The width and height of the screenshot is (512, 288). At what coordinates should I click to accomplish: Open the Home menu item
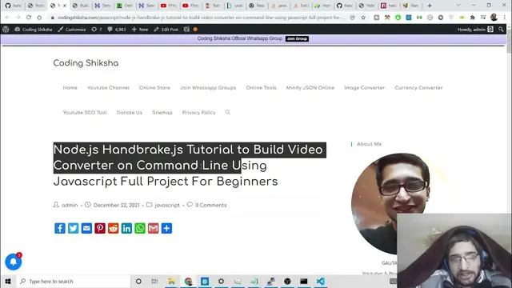tap(70, 87)
